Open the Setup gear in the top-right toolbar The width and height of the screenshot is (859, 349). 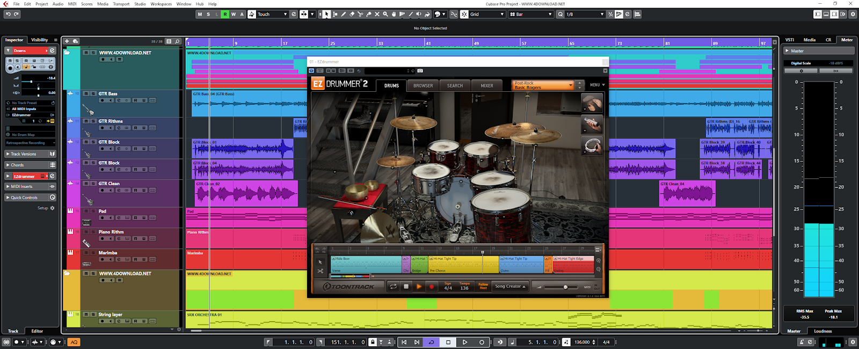(x=853, y=14)
